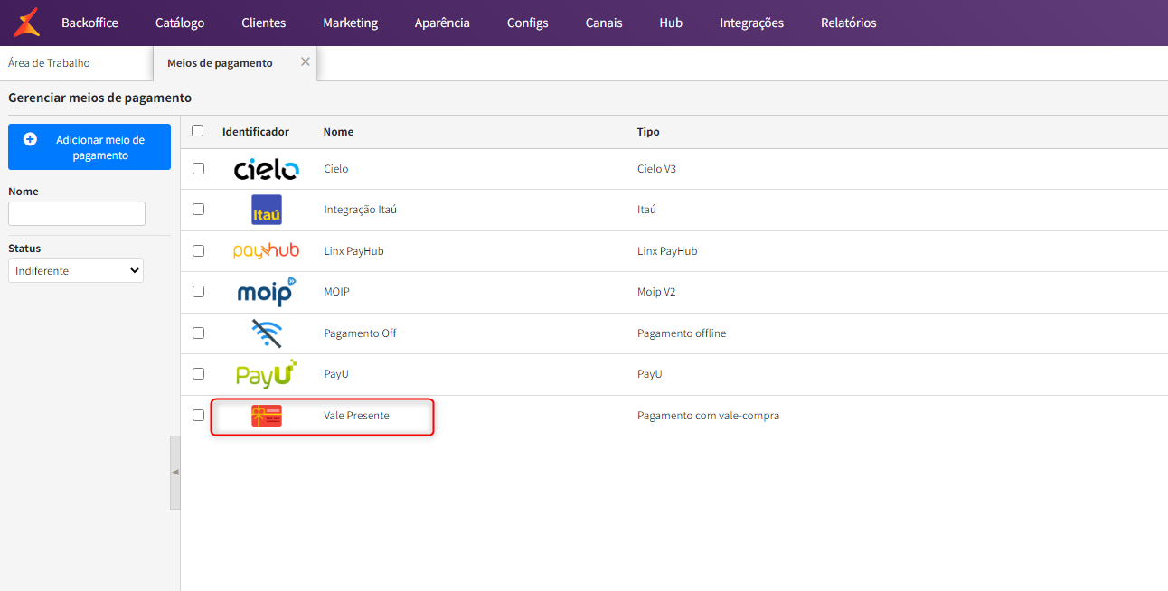Check the Integração Itaú row checkbox
The width and height of the screenshot is (1168, 591).
(198, 210)
